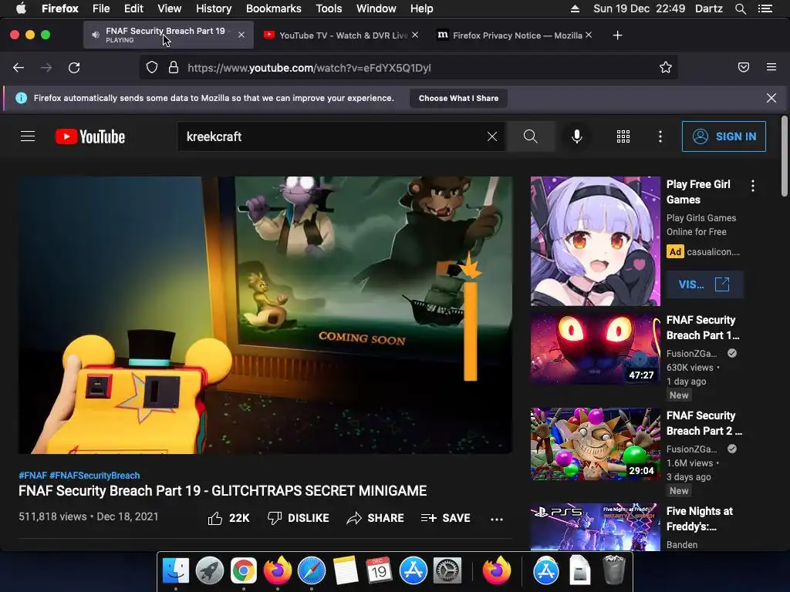Open the View menu

[x=169, y=8]
